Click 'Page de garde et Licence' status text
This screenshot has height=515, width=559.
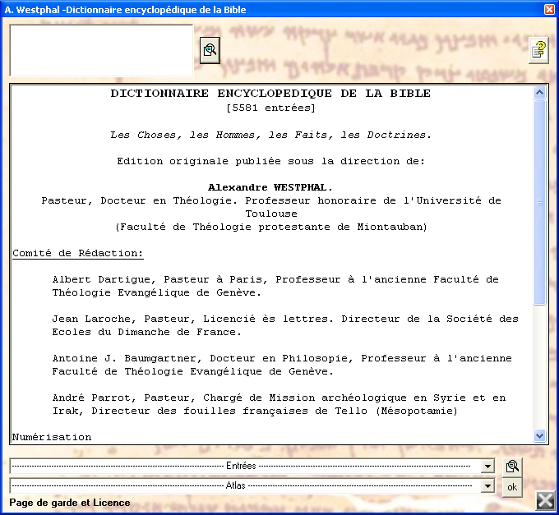pos(70,503)
